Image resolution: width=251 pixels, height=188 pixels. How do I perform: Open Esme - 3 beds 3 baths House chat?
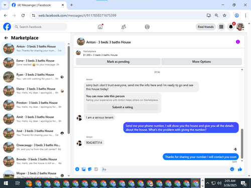point(34,63)
